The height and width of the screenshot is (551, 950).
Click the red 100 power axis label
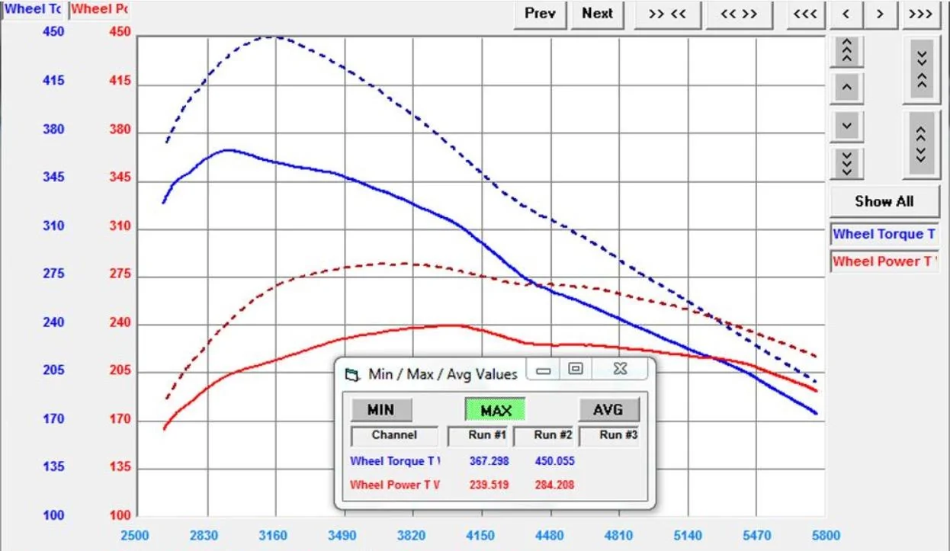(x=120, y=516)
